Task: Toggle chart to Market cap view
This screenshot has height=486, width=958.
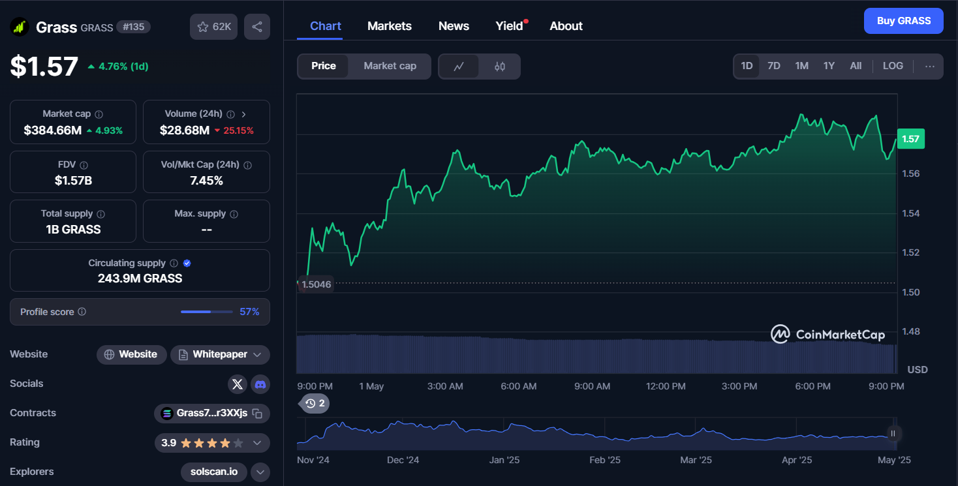Action: click(390, 66)
